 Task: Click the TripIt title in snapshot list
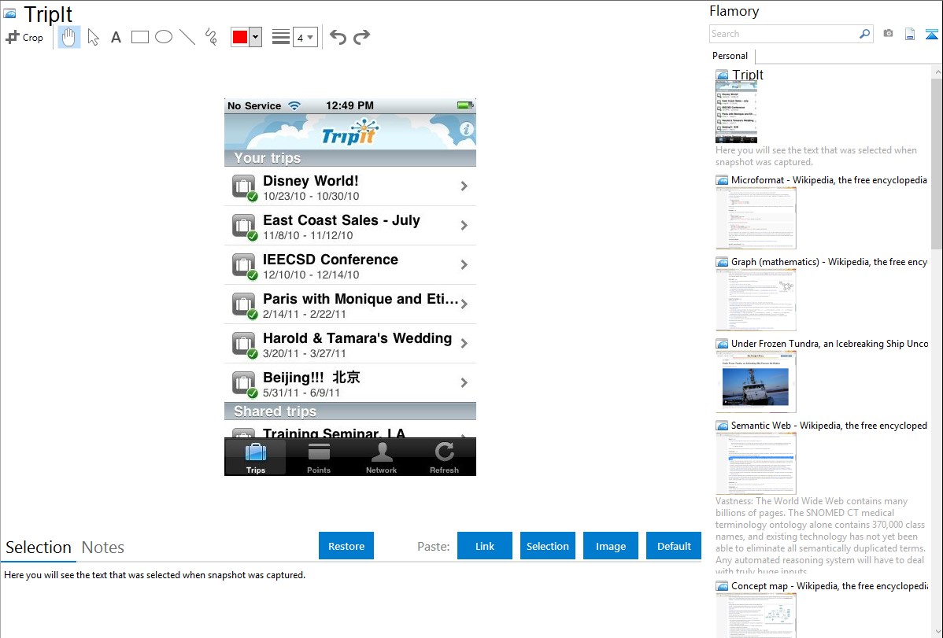click(748, 75)
